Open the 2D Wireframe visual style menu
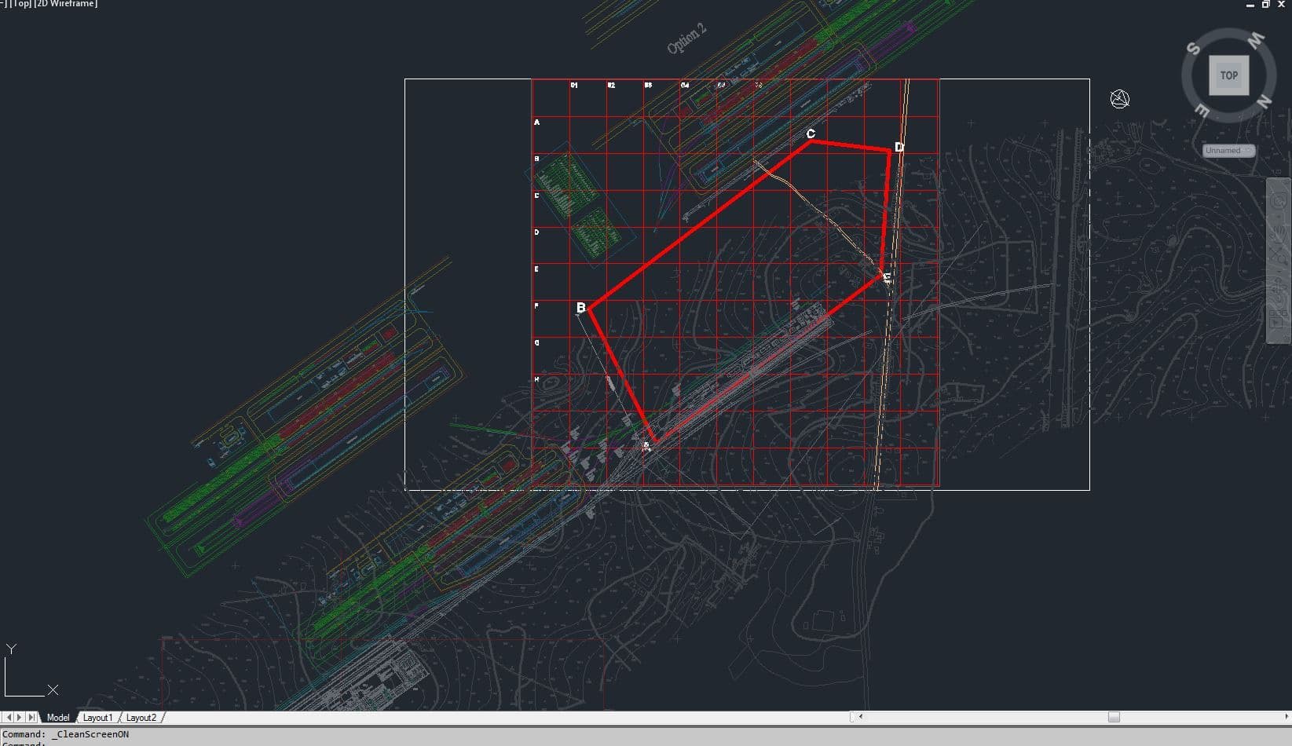1292x746 pixels. [67, 4]
